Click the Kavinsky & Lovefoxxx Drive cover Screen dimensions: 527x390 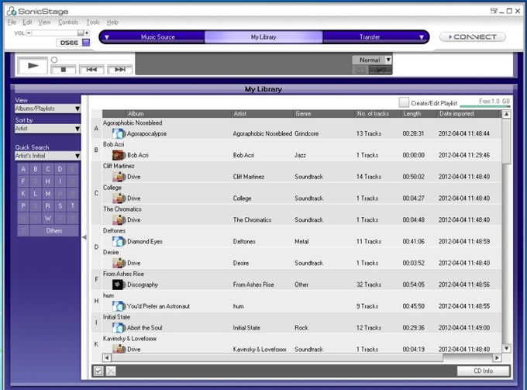(x=119, y=349)
